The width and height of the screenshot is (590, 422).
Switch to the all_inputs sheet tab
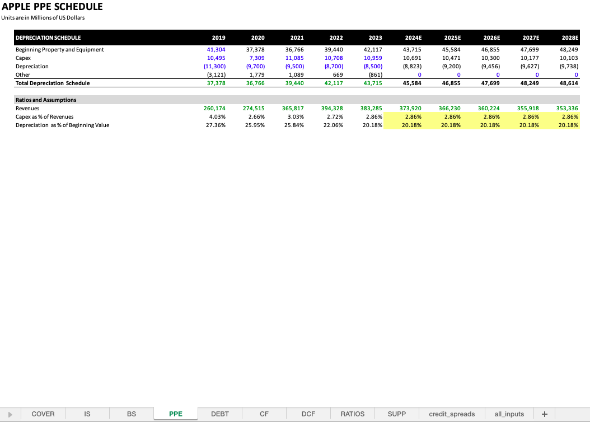coord(509,414)
